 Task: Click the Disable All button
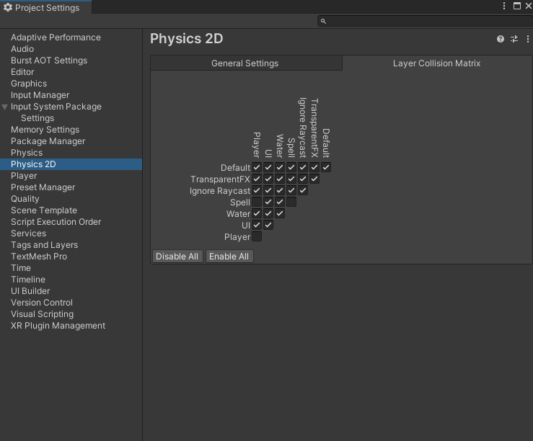click(x=177, y=257)
